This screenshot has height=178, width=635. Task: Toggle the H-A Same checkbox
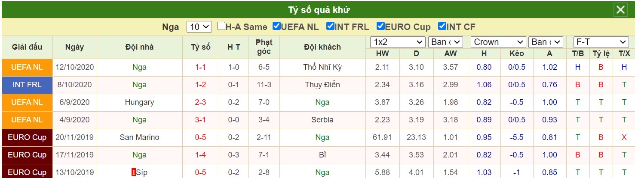click(221, 26)
